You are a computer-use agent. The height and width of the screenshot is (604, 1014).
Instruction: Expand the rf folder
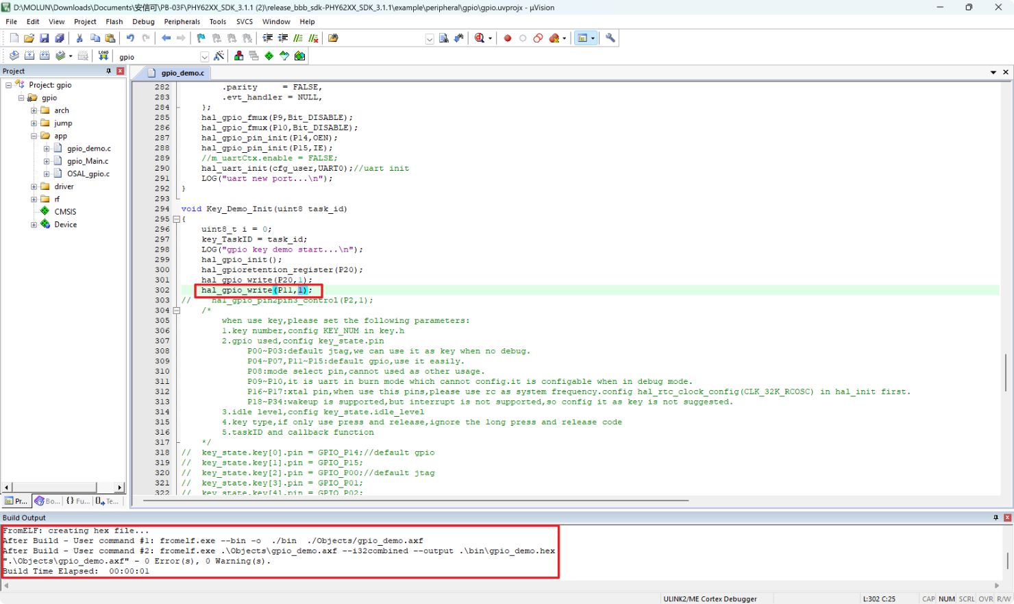coord(34,200)
